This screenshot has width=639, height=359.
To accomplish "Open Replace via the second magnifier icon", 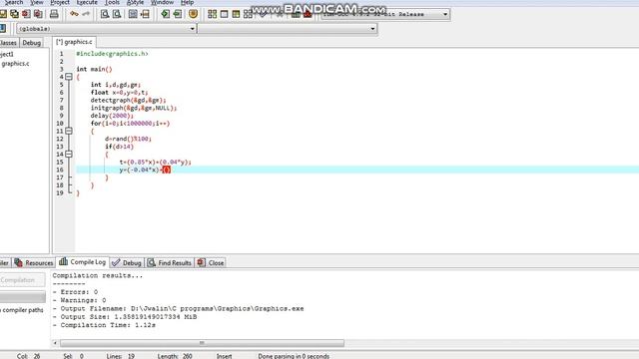I will [x=117, y=14].
